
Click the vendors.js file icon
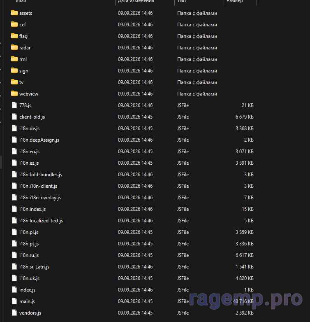click(x=14, y=313)
